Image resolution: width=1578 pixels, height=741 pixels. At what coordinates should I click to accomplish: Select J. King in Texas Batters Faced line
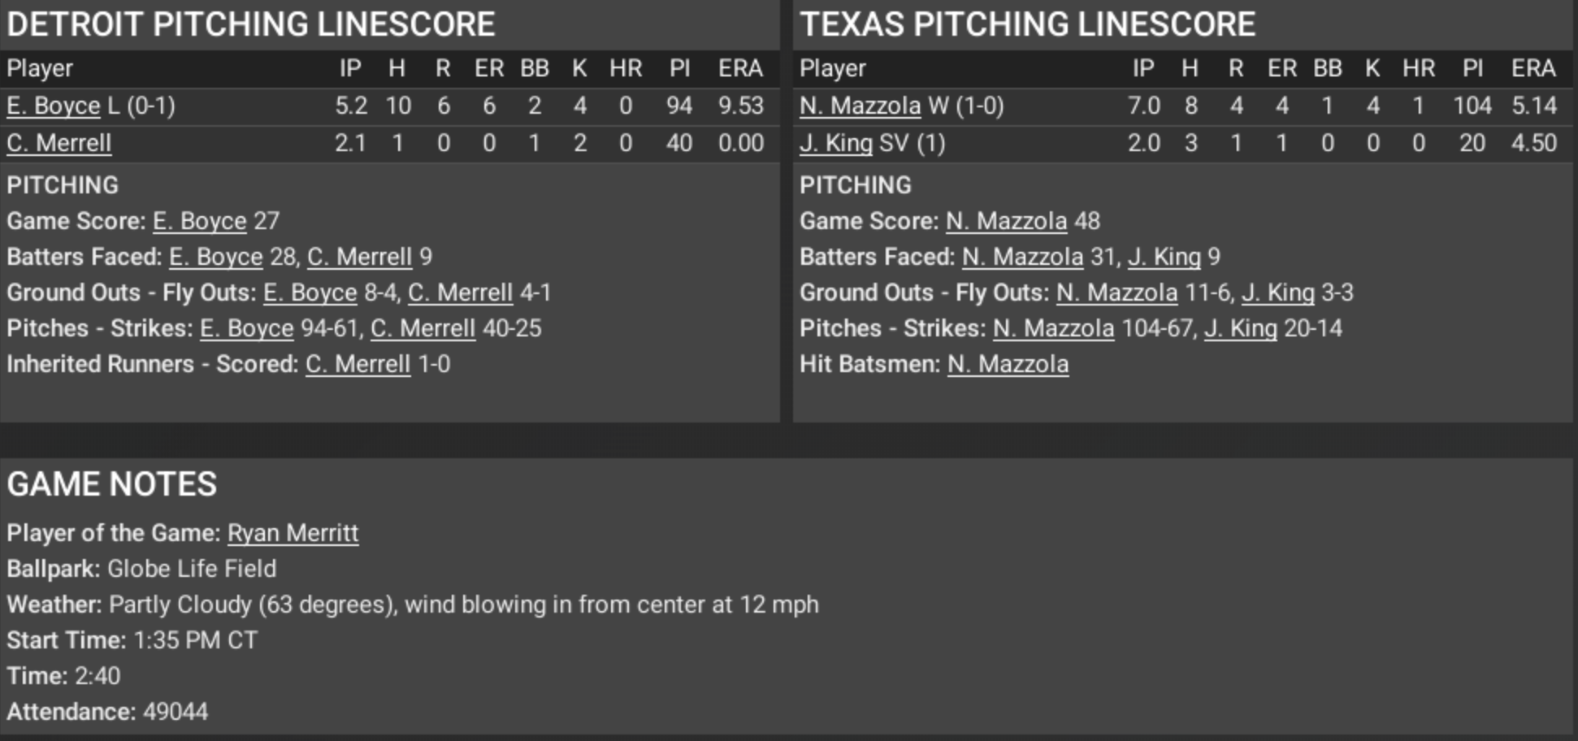(x=1164, y=257)
